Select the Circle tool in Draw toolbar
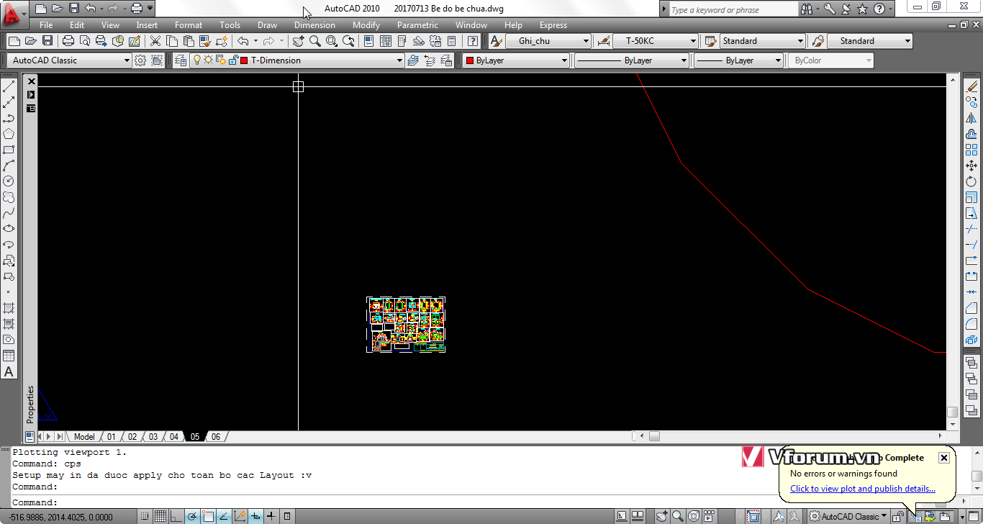 point(9,181)
